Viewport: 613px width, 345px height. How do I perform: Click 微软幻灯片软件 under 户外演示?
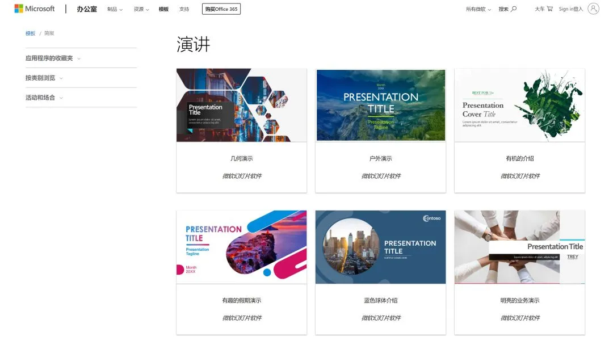click(x=381, y=176)
